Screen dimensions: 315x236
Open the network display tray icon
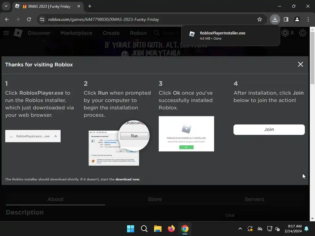(x=269, y=229)
